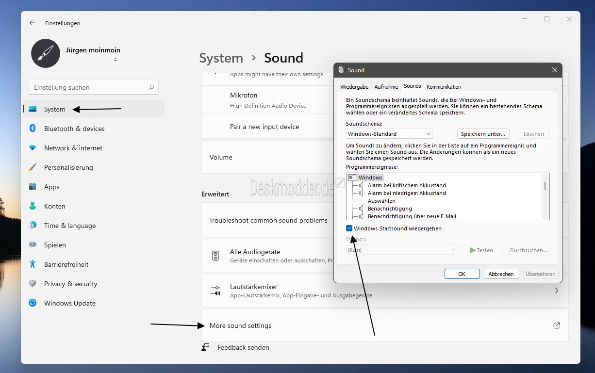Click the speaker icon beside Alarm bei kritischem Akkustand

(x=361, y=185)
